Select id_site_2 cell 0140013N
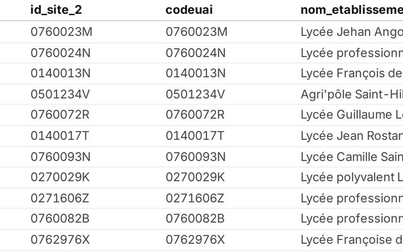The height and width of the screenshot is (252, 403). [60, 73]
